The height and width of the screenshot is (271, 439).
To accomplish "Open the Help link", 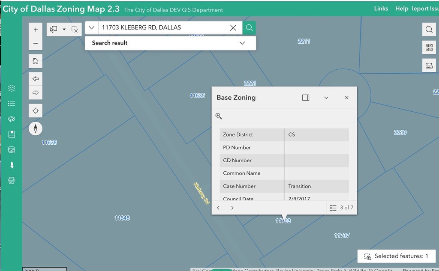I will coord(401,9).
